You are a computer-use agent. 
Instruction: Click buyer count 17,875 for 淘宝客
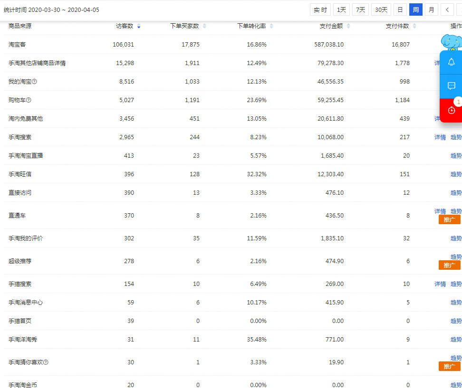pos(190,45)
